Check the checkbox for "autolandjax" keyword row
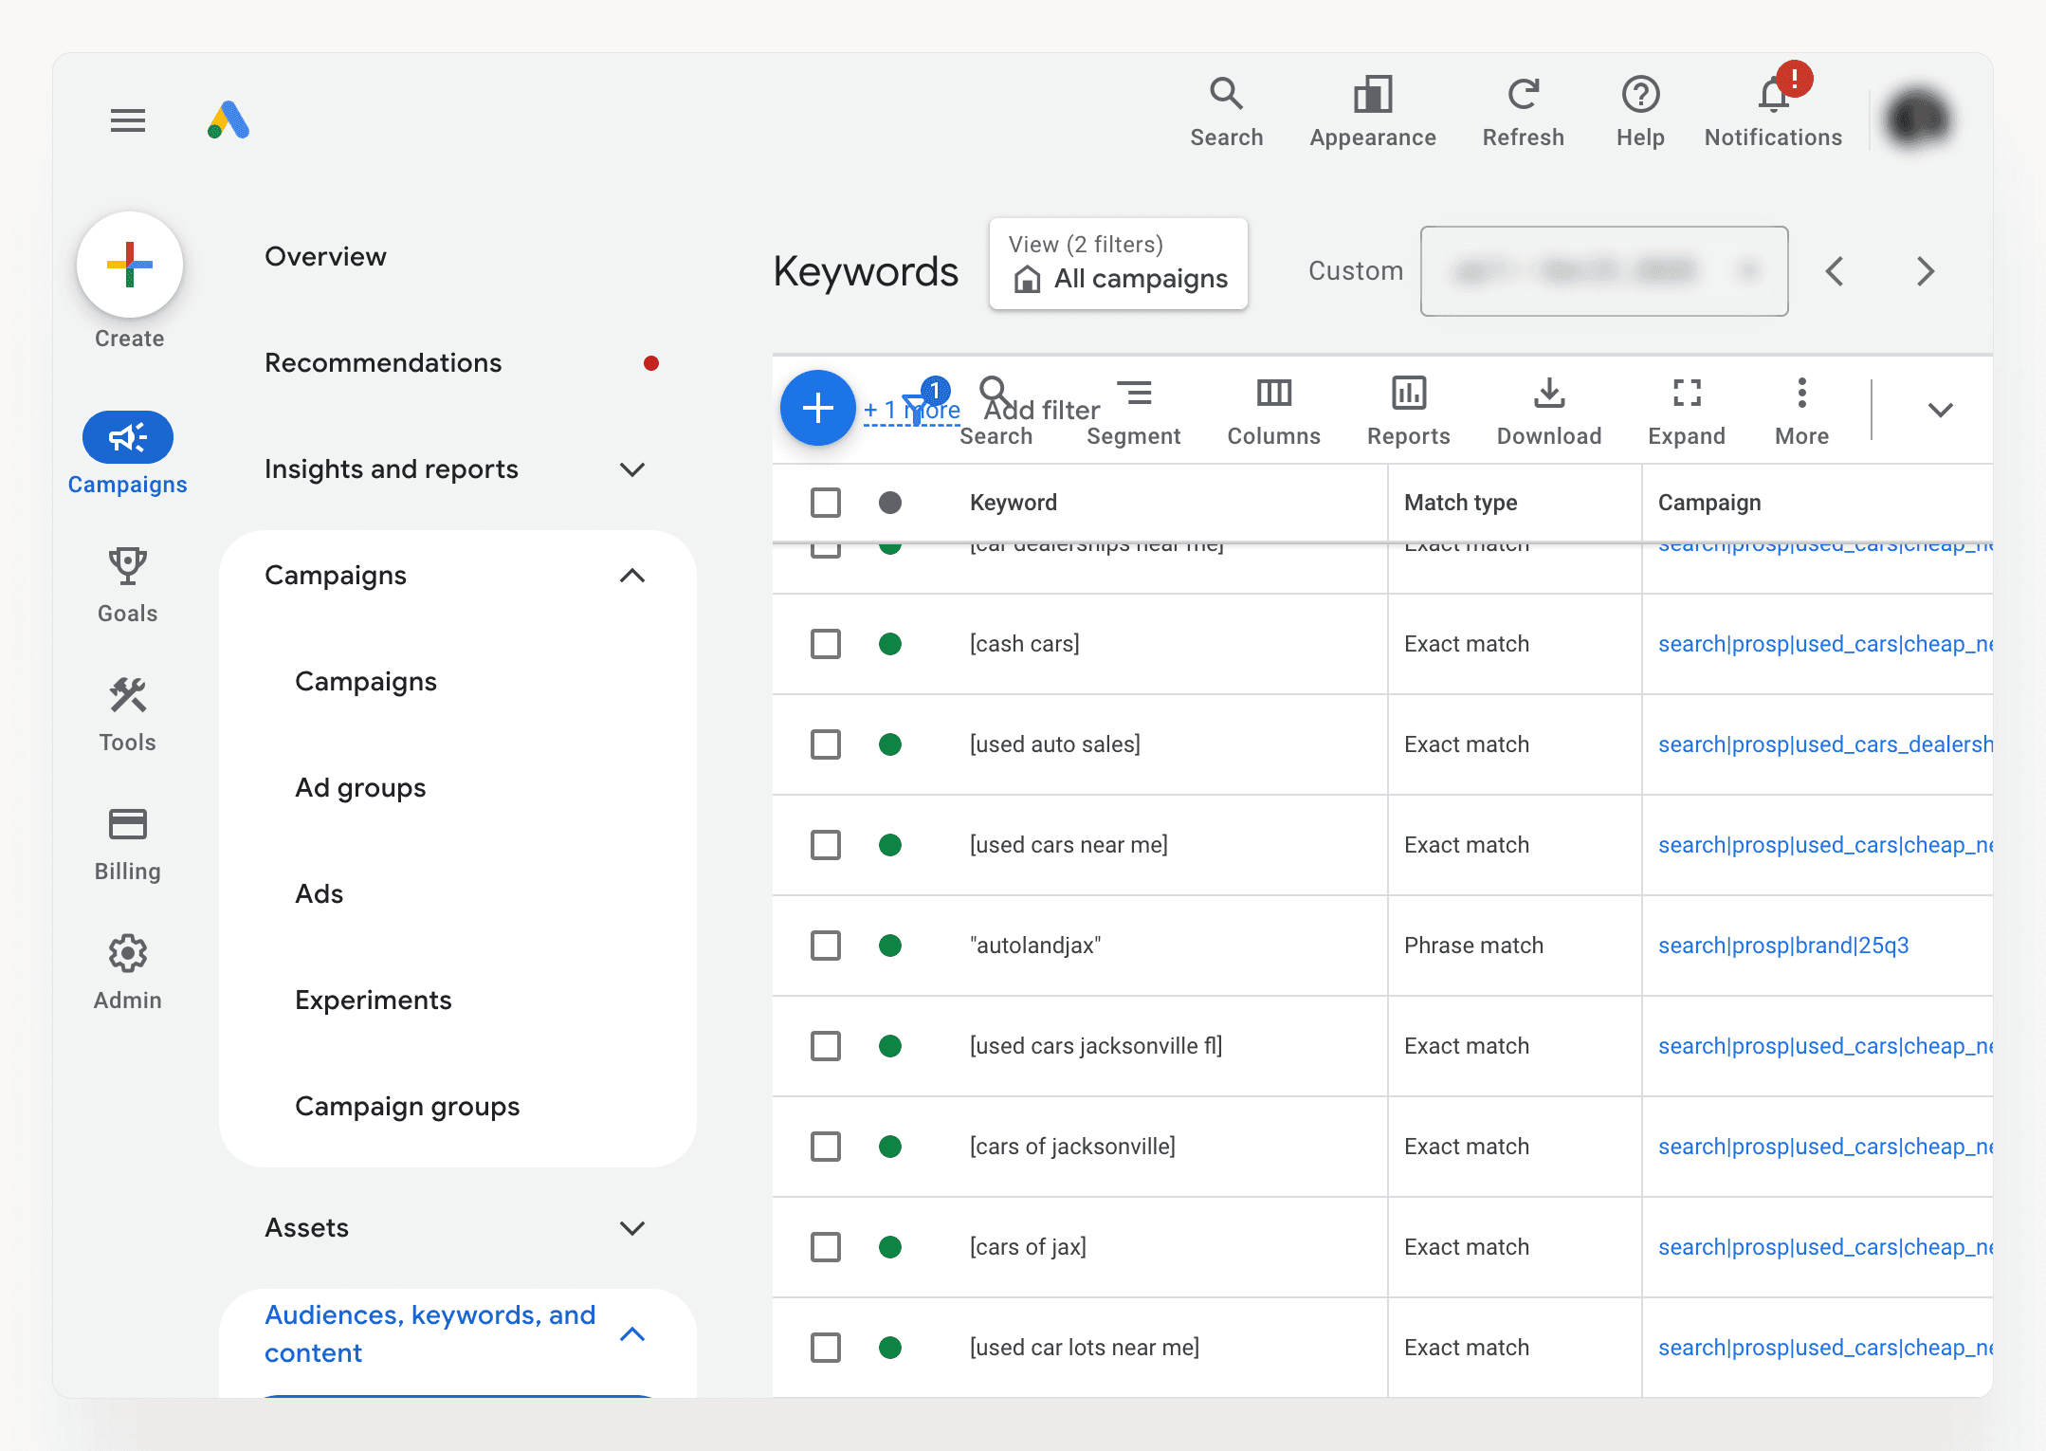Image resolution: width=2046 pixels, height=1451 pixels. pyautogui.click(x=825, y=946)
